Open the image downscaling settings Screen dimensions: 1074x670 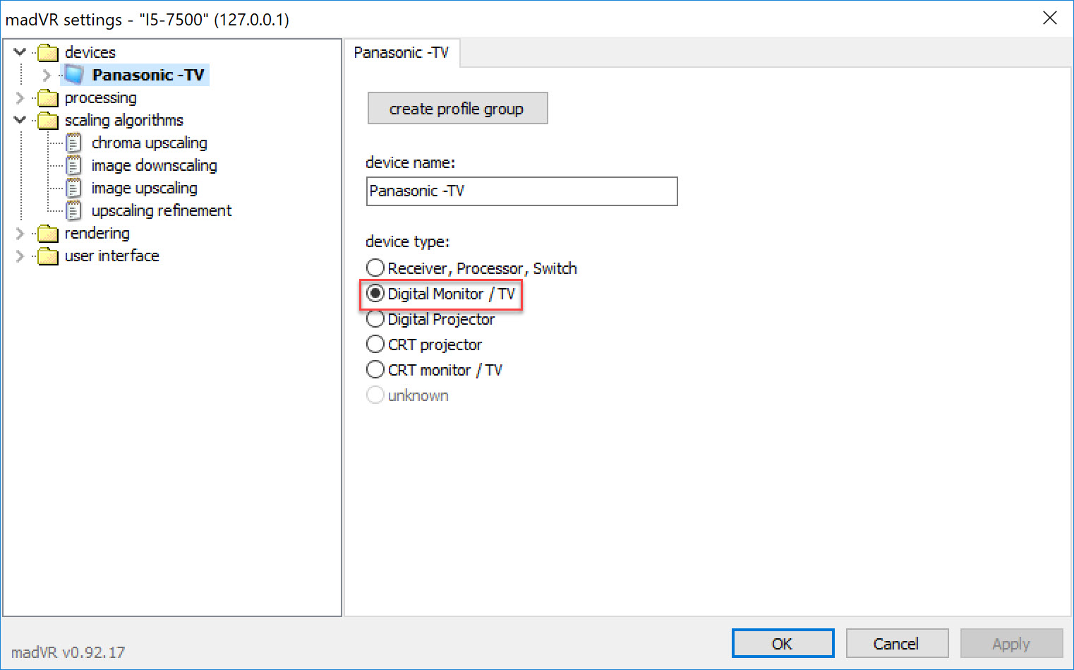[x=155, y=166]
